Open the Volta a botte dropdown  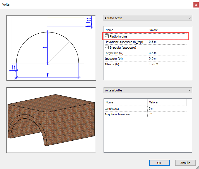(x=148, y=90)
